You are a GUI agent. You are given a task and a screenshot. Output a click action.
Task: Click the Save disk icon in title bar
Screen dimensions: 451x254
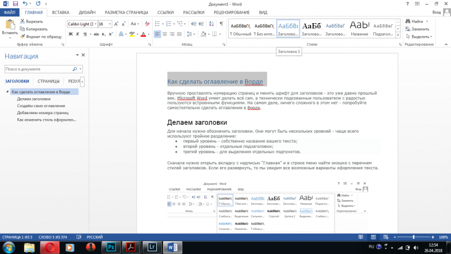(15, 4)
